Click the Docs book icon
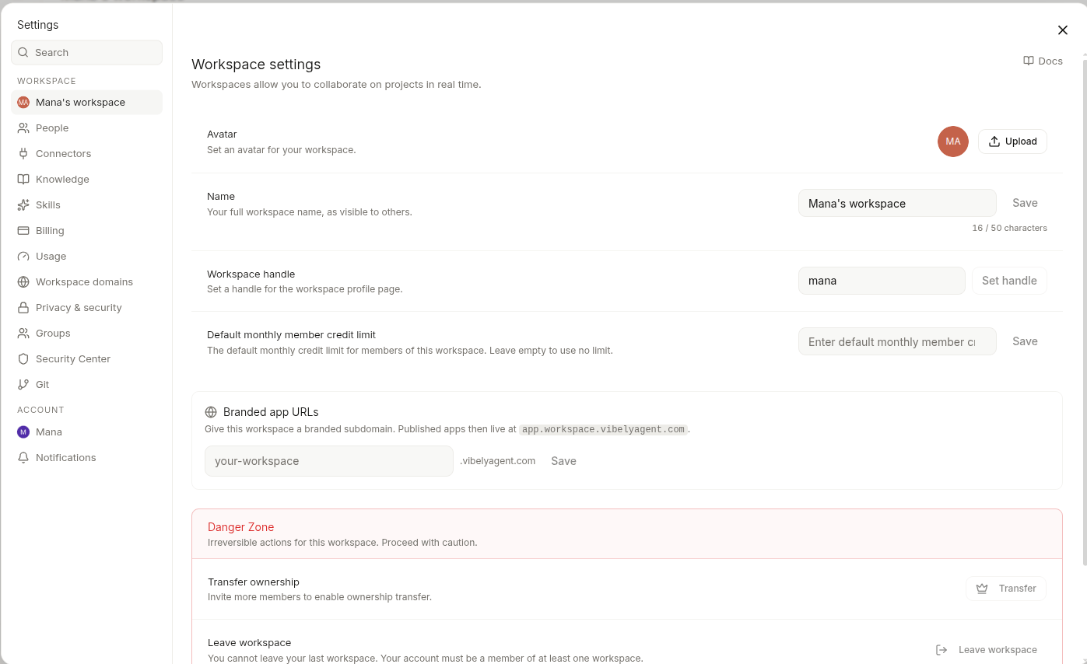The image size is (1087, 664). coord(1029,61)
